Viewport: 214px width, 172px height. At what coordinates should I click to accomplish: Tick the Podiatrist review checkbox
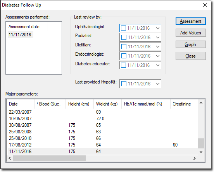pos(124,37)
